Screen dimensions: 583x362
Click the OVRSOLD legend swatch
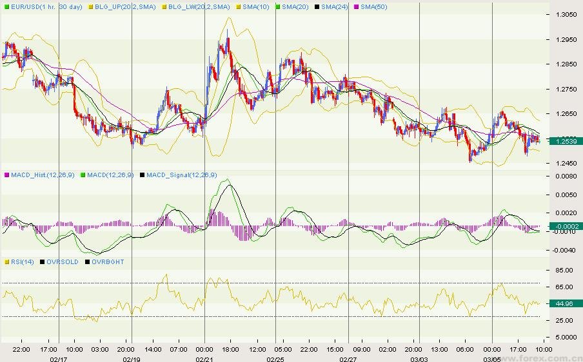click(42, 262)
